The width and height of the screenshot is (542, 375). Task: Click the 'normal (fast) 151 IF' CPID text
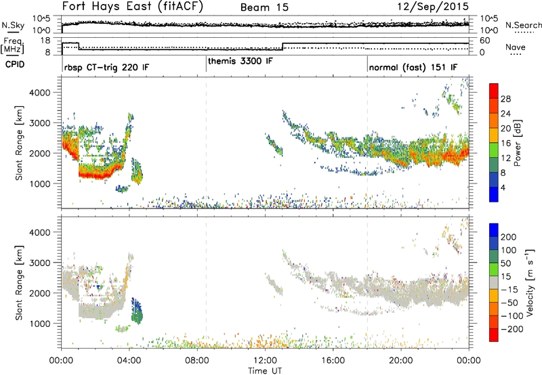coord(413,67)
